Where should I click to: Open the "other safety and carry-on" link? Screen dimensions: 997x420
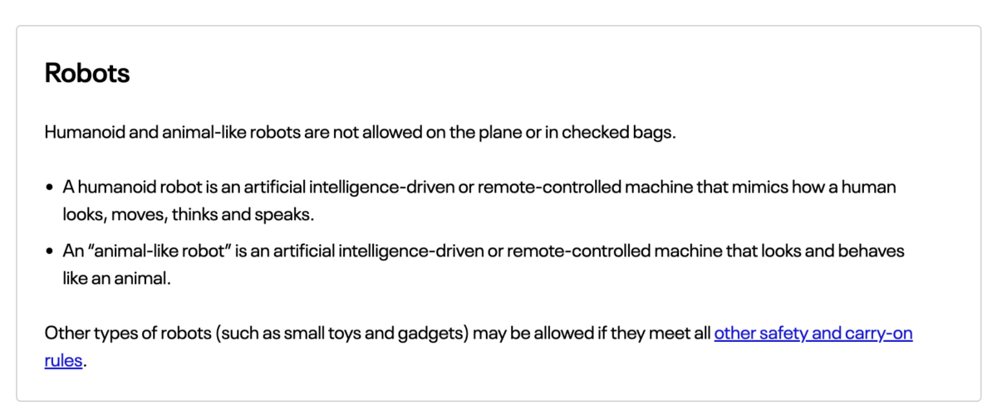pyautogui.click(x=813, y=334)
